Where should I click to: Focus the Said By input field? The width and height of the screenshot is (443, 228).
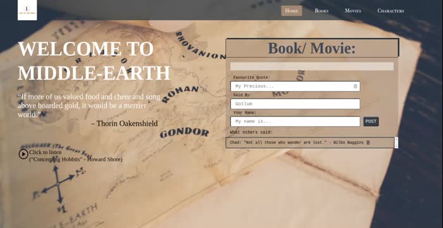click(295, 104)
